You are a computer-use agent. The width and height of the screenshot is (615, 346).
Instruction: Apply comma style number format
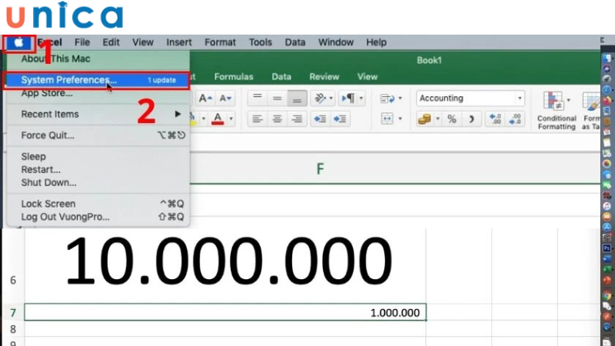click(471, 119)
